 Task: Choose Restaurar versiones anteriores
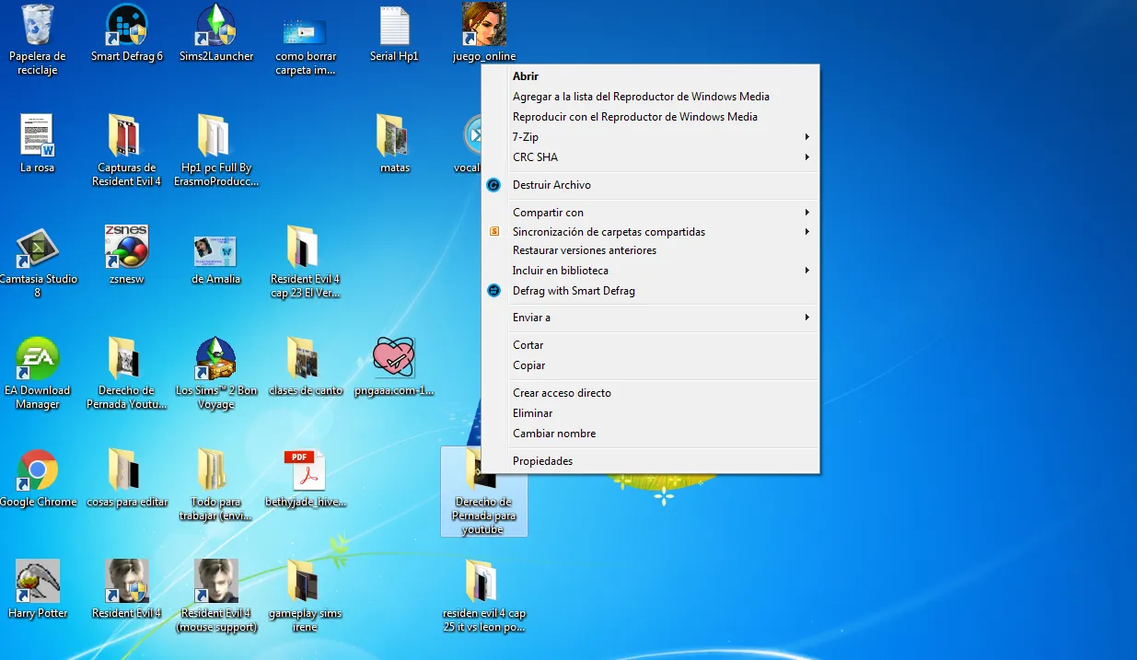coord(651,250)
